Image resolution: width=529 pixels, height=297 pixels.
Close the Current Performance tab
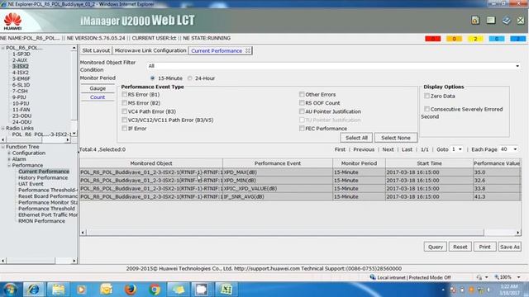click(x=248, y=51)
